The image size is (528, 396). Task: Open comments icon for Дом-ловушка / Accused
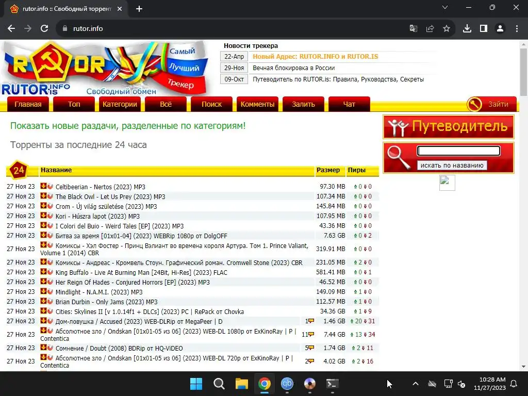click(x=311, y=321)
